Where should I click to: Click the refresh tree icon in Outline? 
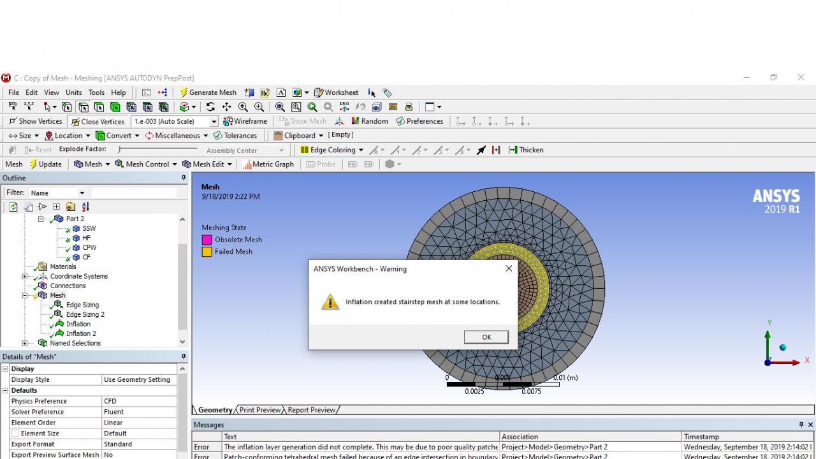point(13,207)
